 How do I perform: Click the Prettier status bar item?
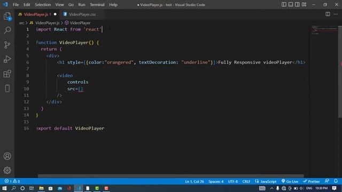[311, 181]
